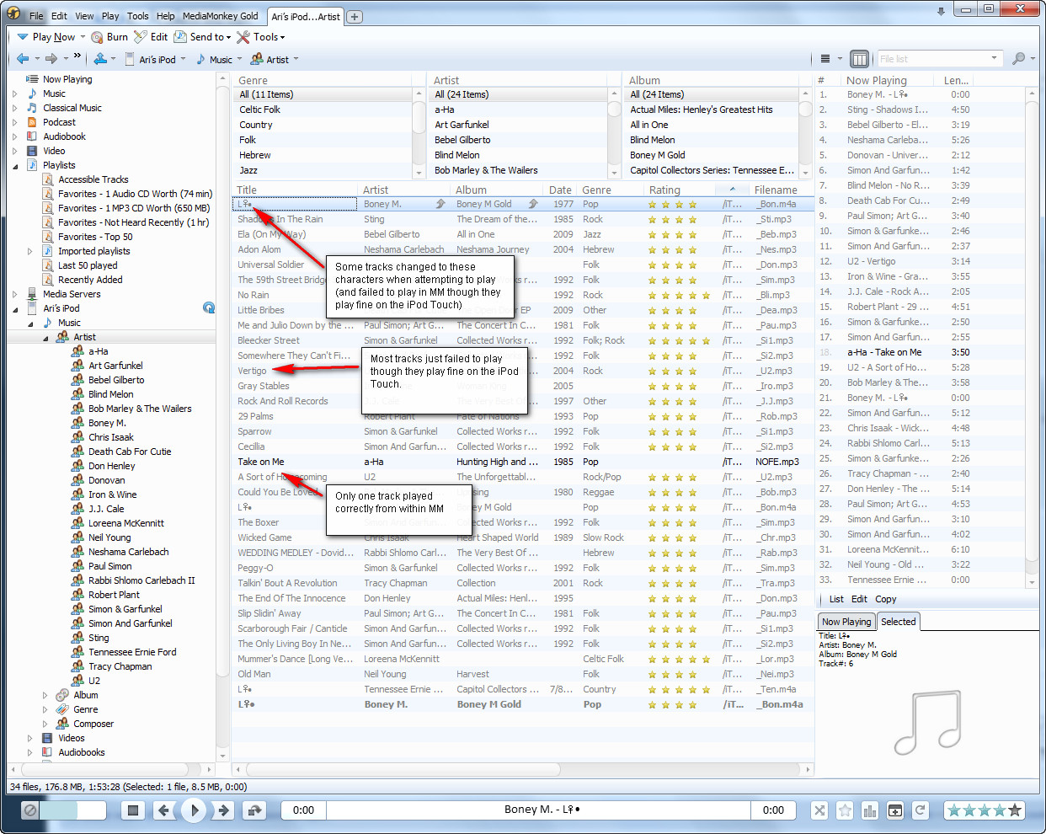Click the Rating column header
1046x834 pixels.
(x=664, y=190)
